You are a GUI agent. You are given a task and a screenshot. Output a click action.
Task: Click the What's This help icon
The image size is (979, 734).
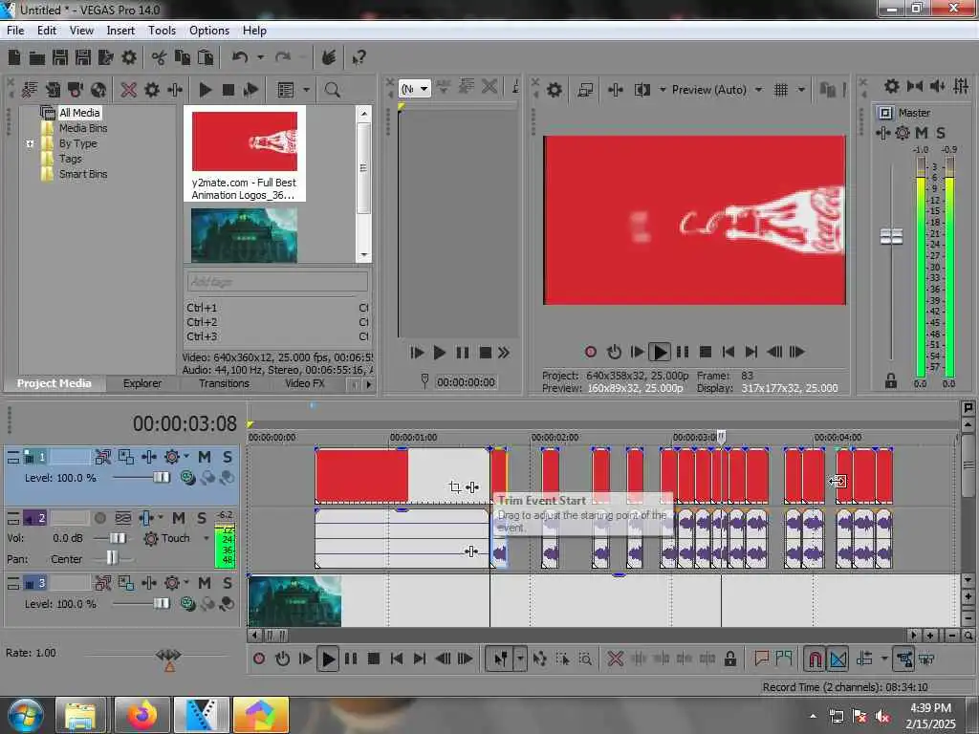pos(359,58)
